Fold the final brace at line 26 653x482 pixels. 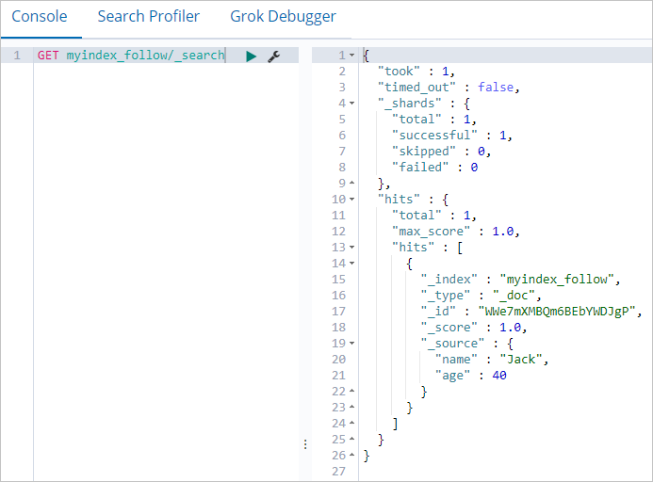pyautogui.click(x=351, y=455)
